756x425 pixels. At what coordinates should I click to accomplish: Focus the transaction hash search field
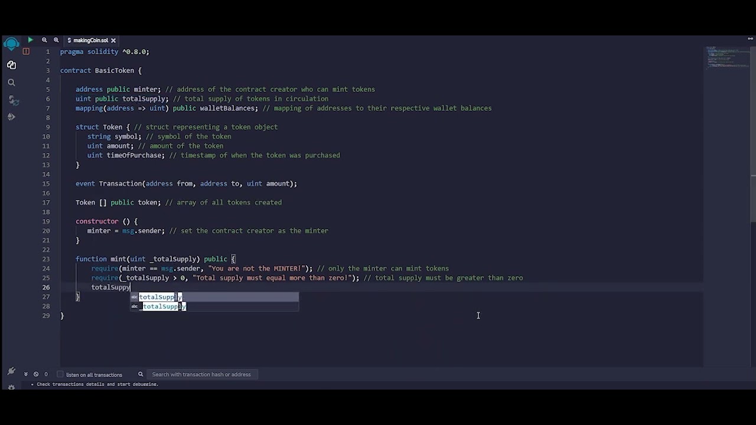click(201, 374)
